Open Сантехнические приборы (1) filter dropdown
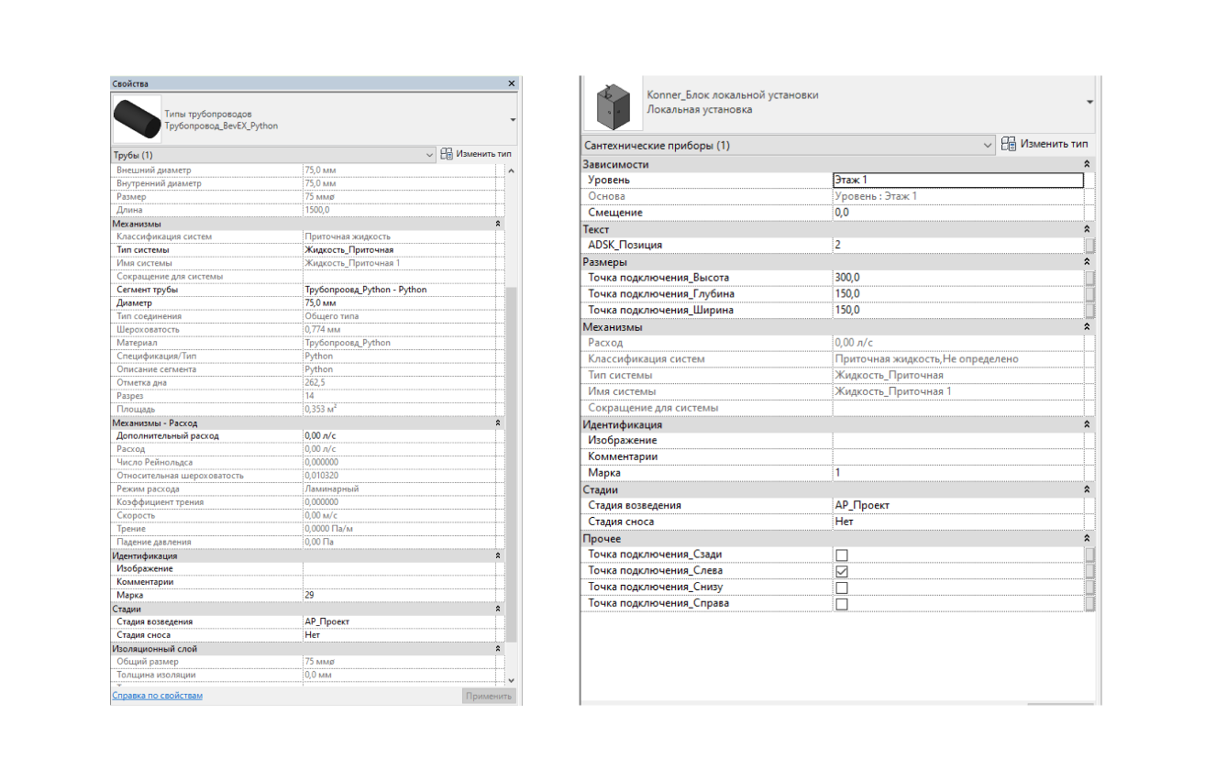1205x780 pixels. (x=987, y=146)
